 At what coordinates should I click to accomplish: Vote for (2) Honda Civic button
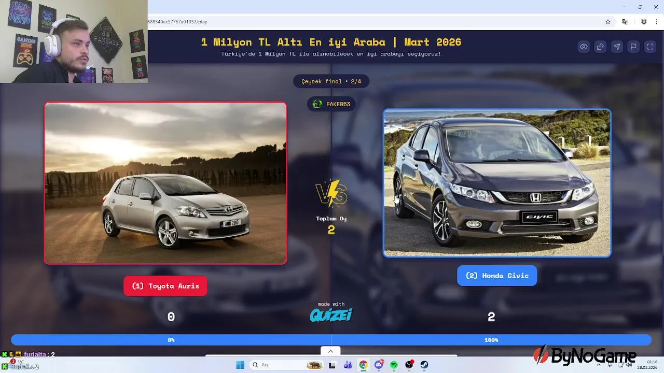coord(497,276)
